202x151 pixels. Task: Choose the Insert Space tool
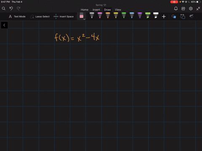pyautogui.click(x=64, y=16)
